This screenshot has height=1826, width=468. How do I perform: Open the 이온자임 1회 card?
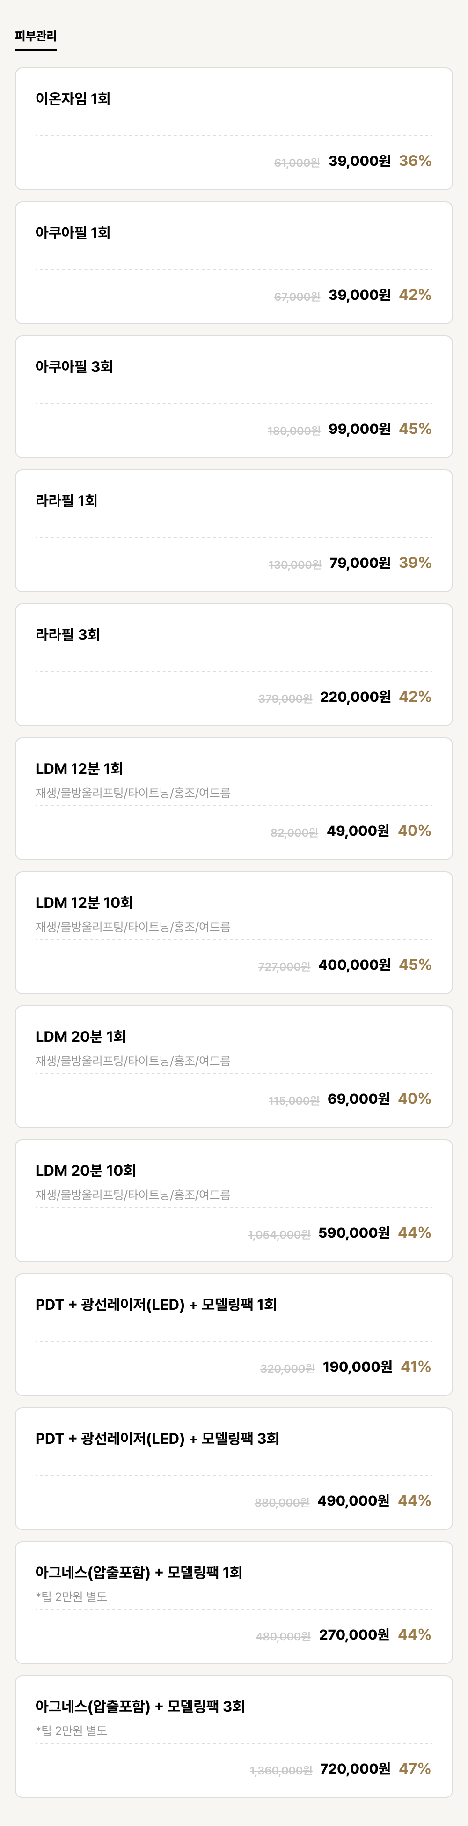point(234,129)
